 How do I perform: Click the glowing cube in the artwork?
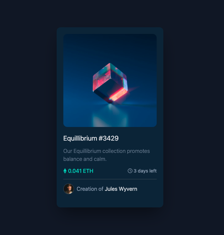110,83
